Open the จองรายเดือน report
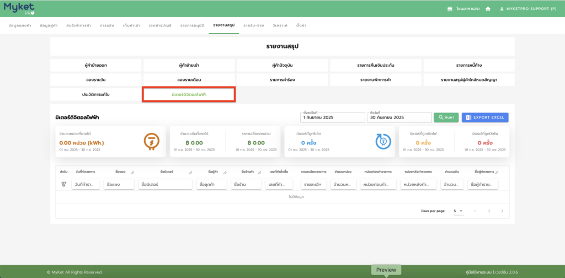565x278 pixels. point(189,80)
